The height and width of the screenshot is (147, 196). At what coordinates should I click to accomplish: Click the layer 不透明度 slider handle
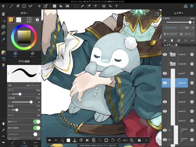point(190,22)
